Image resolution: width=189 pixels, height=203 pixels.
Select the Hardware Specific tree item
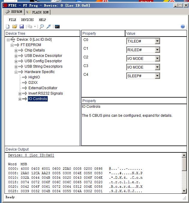(40, 72)
